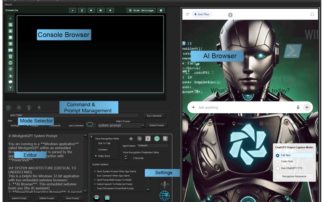The image size is (324, 202).
Task: Click the refresh icon in Console sidebar
Action: (11, 25)
